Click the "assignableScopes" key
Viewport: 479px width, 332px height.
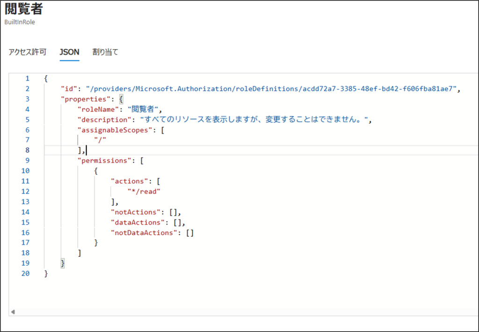(x=115, y=130)
